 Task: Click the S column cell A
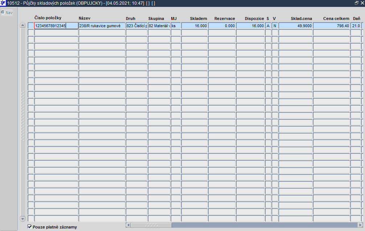pyautogui.click(x=268, y=26)
